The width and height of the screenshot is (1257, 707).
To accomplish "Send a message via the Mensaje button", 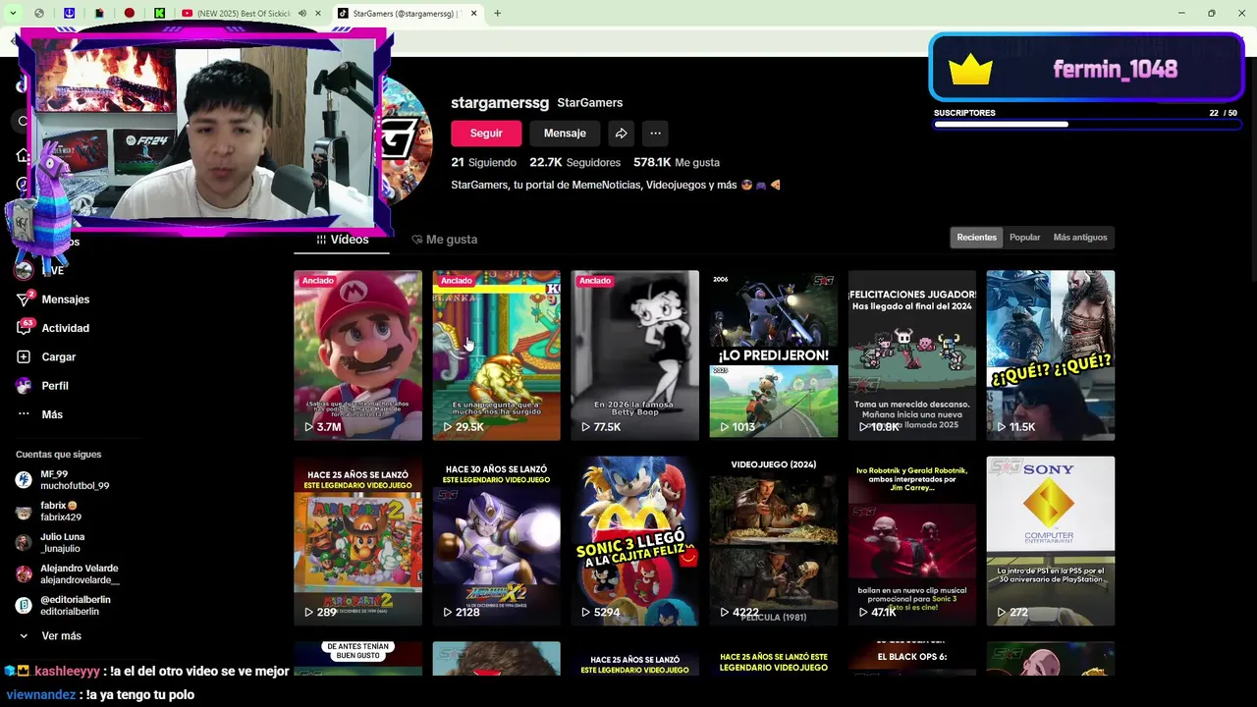I will pos(565,134).
